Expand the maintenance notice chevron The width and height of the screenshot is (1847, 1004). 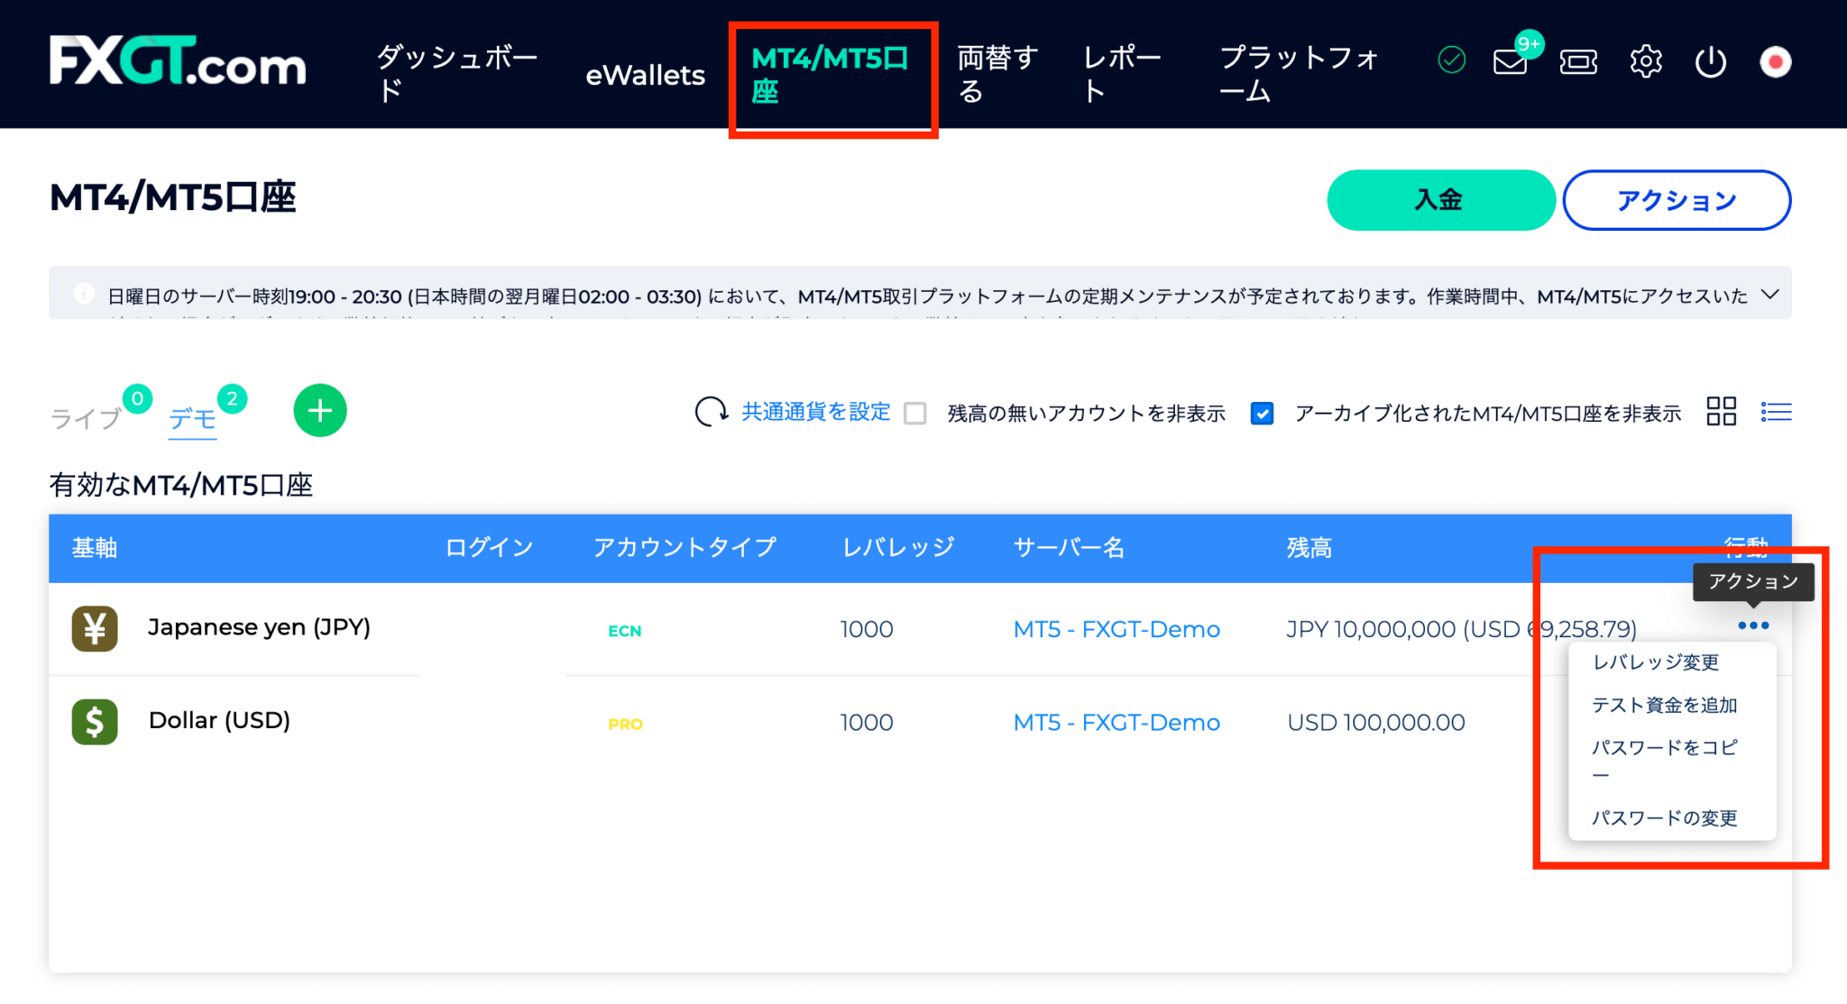coord(1769,295)
